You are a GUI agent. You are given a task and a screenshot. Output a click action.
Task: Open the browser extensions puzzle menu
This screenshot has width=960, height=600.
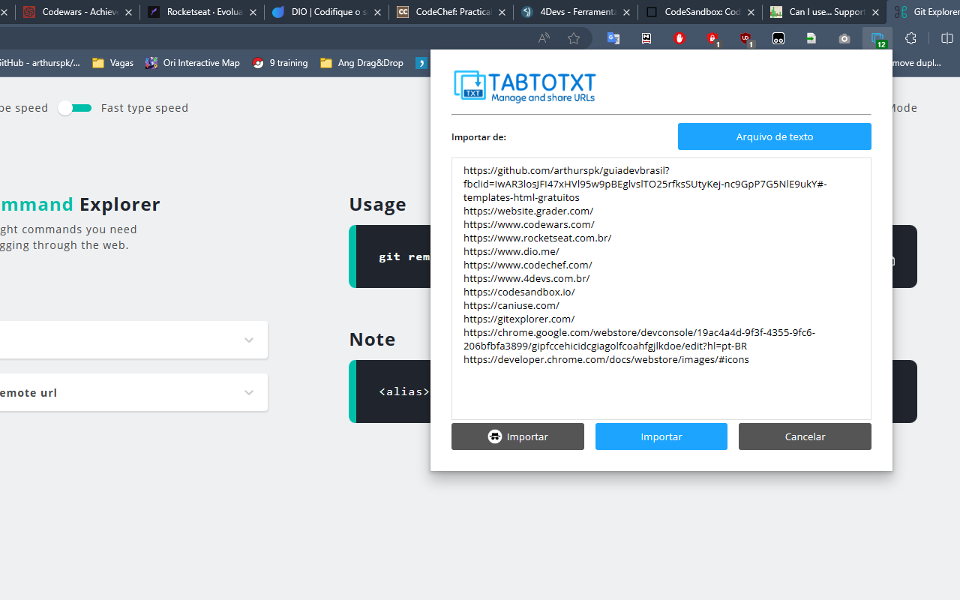click(x=910, y=37)
